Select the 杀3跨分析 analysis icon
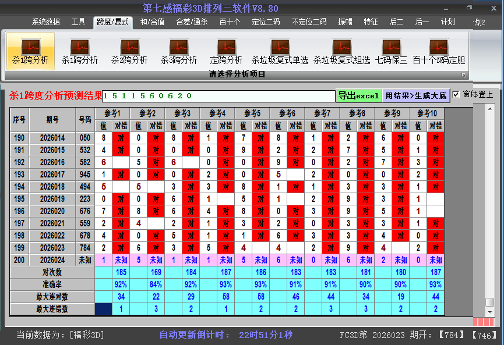Screen dimensions: 504x345 [x=179, y=49]
